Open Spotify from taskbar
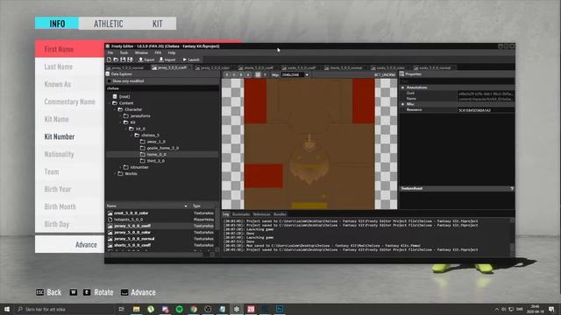The image size is (561, 315). pos(179,309)
